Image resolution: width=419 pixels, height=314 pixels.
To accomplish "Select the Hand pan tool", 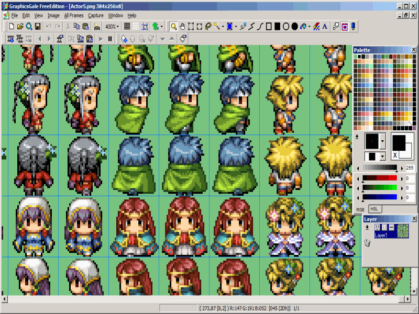I will pos(182,27).
